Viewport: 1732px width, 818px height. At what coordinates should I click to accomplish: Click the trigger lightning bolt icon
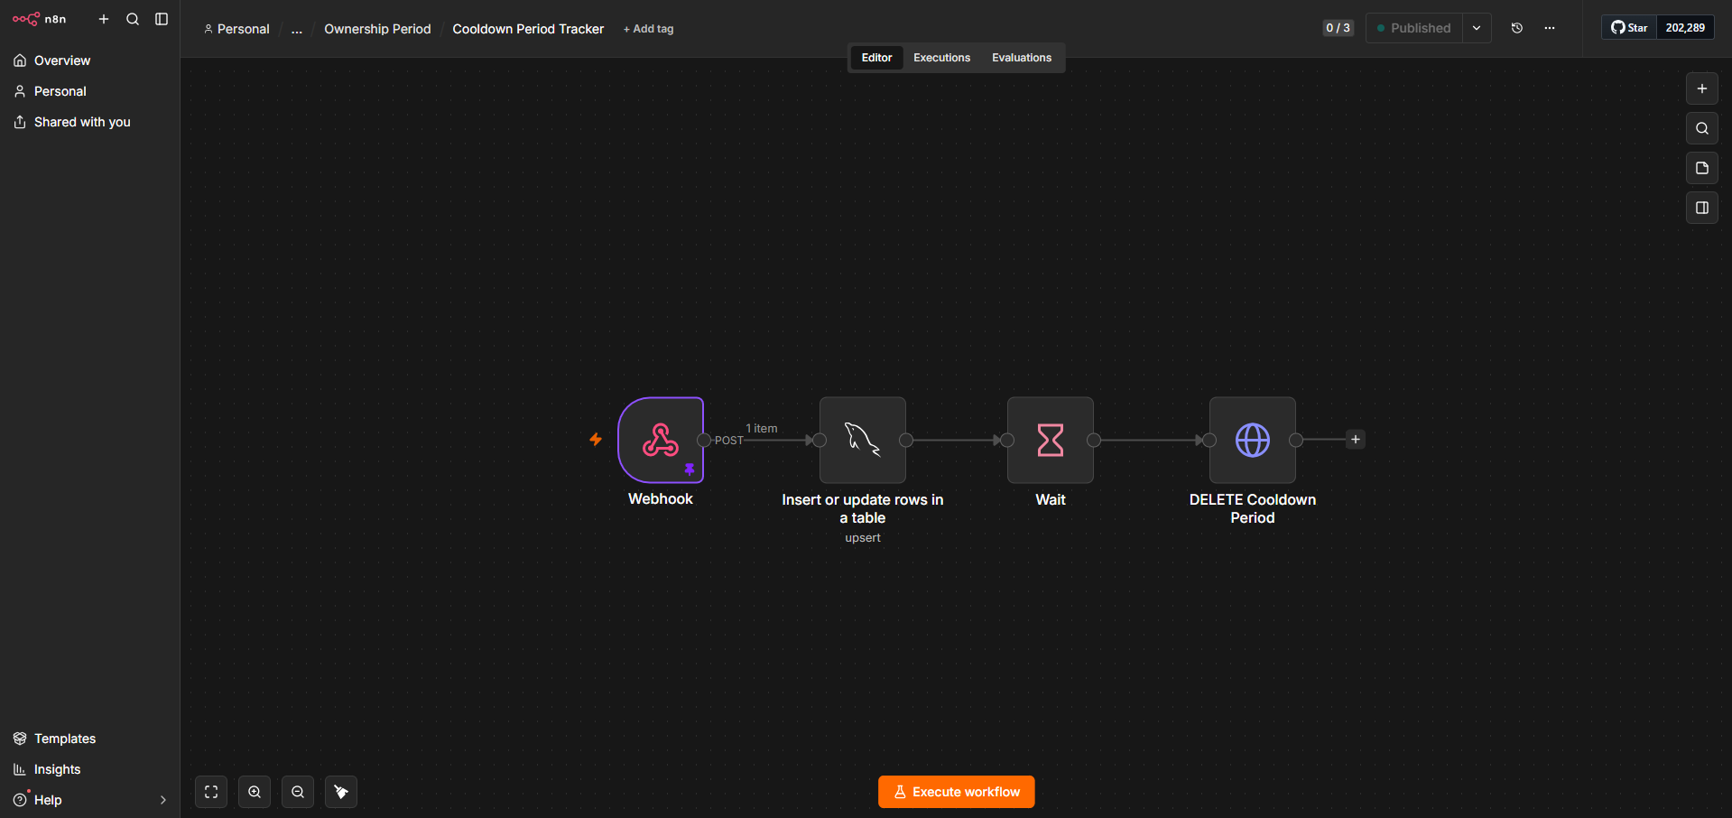click(x=596, y=440)
